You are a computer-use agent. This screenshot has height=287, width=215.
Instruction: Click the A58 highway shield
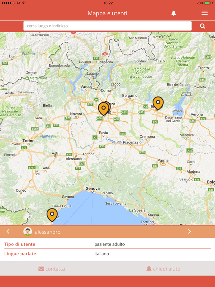point(116,119)
